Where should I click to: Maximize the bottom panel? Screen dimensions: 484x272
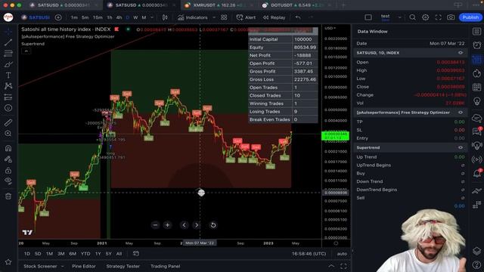(343, 266)
